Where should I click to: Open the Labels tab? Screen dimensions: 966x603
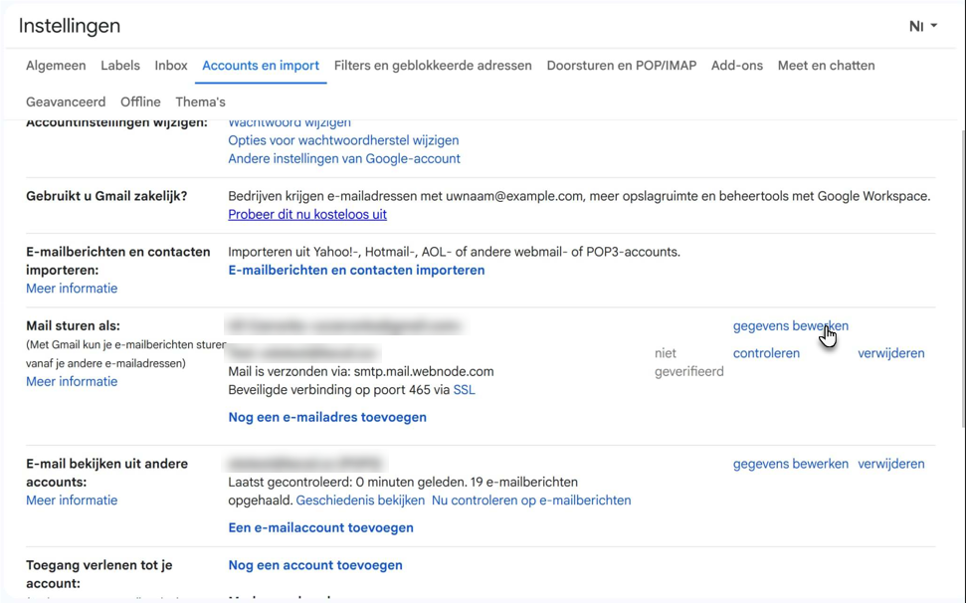(x=120, y=66)
